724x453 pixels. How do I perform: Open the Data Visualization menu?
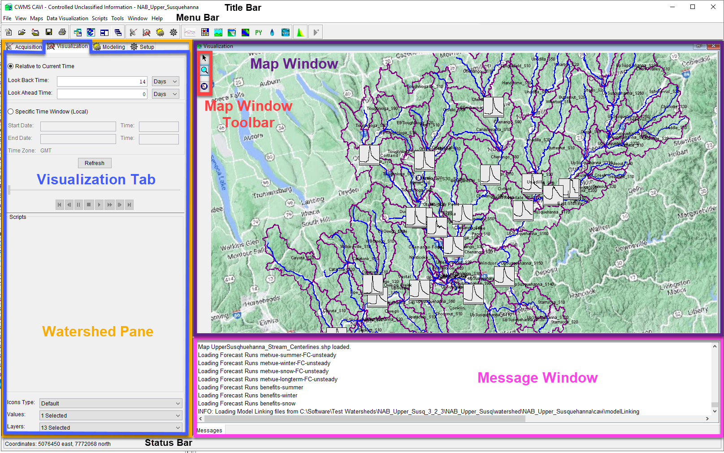pyautogui.click(x=67, y=18)
